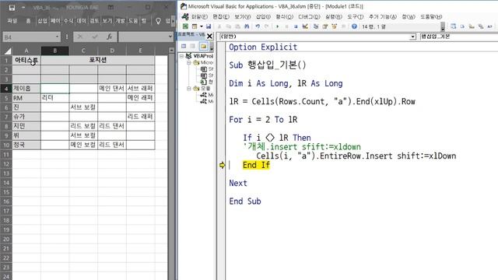Open the Insert object dropdown arrow in VBA toolbar

(x=202, y=26)
